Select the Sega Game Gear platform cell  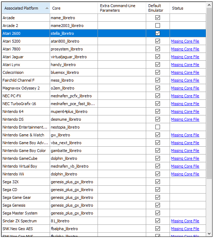(26, 197)
